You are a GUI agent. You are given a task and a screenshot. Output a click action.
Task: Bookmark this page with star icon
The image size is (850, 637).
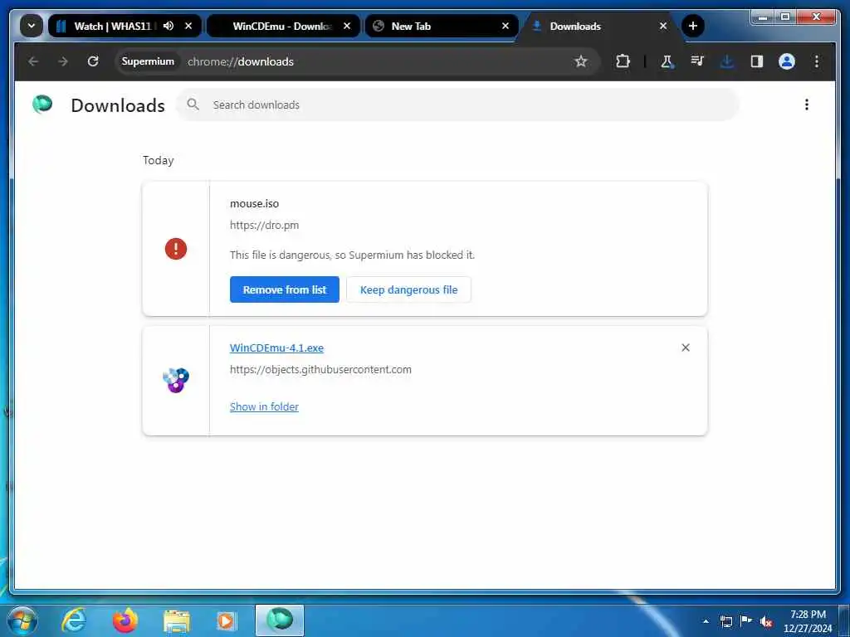[580, 61]
